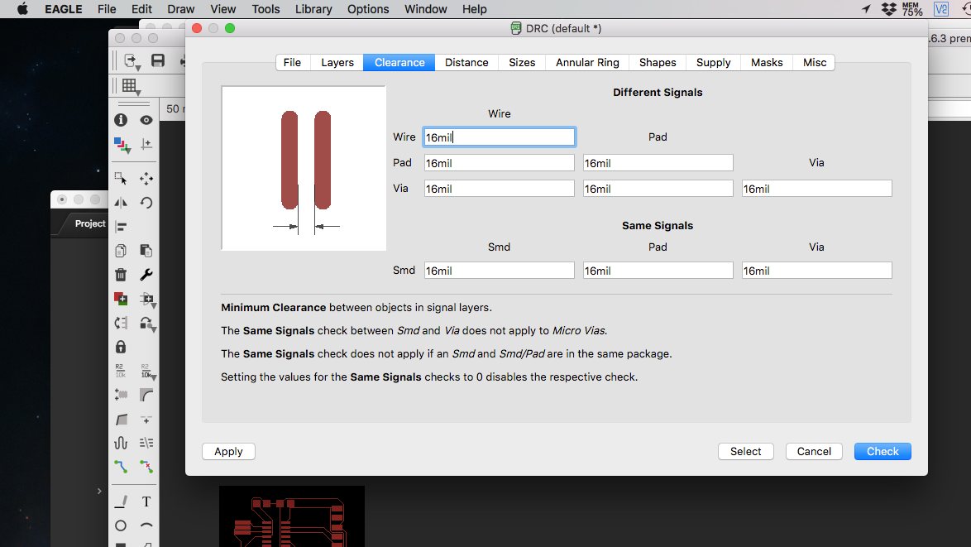Image resolution: width=971 pixels, height=547 pixels.
Task: Click the Same Signals Smd clearance field
Action: point(499,270)
